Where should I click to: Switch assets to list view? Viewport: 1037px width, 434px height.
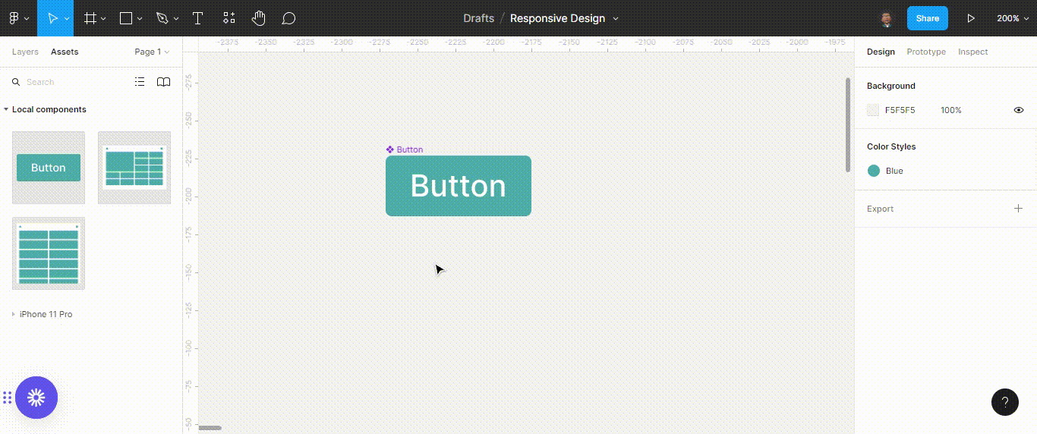140,82
